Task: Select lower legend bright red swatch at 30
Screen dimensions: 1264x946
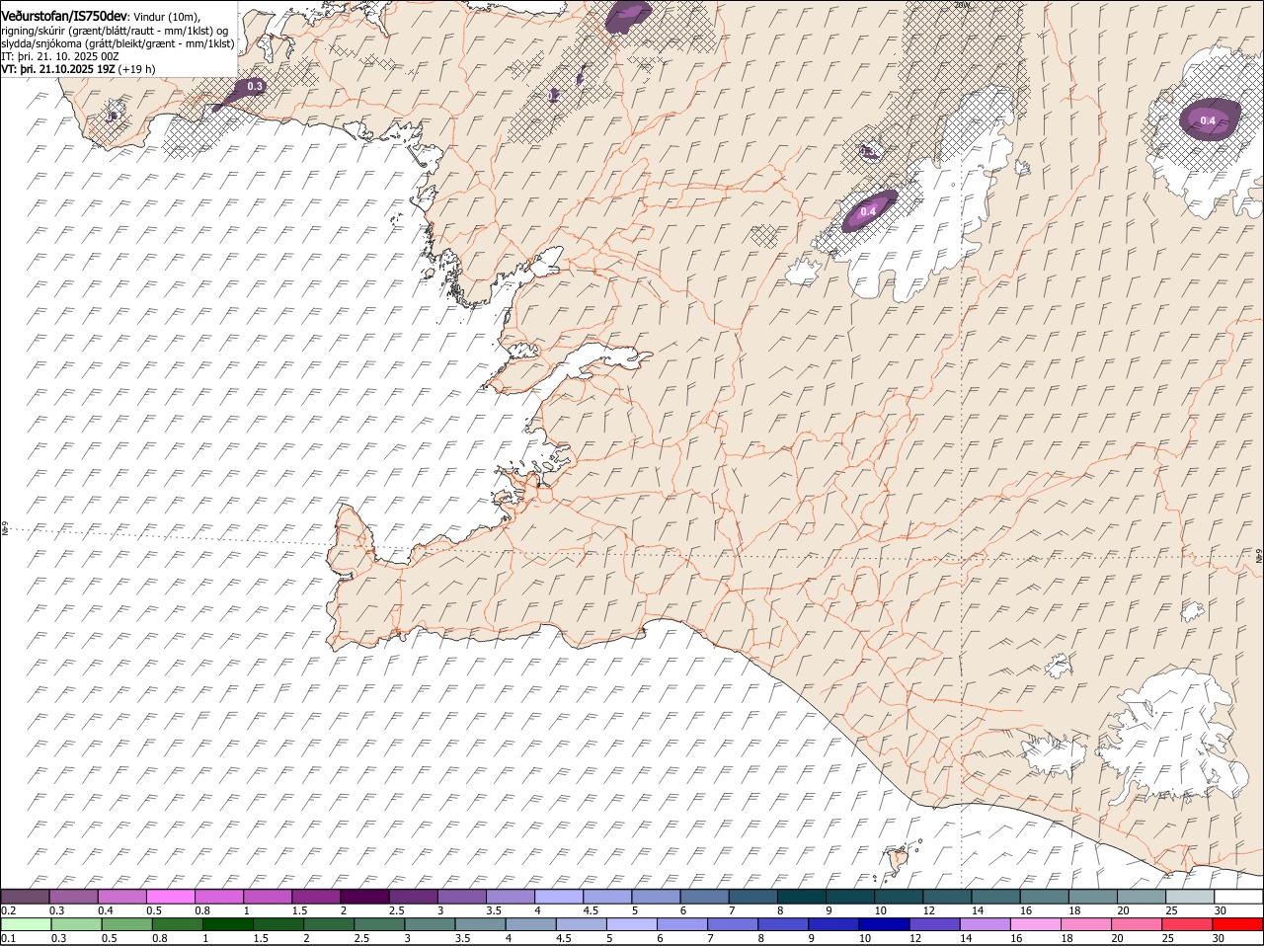Action: 1237,925
